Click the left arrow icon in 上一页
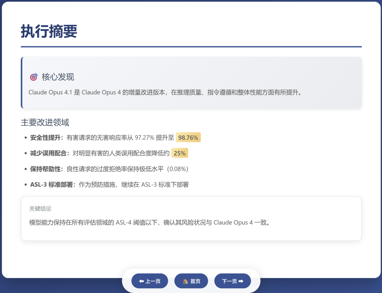382x293 pixels. 141,281
